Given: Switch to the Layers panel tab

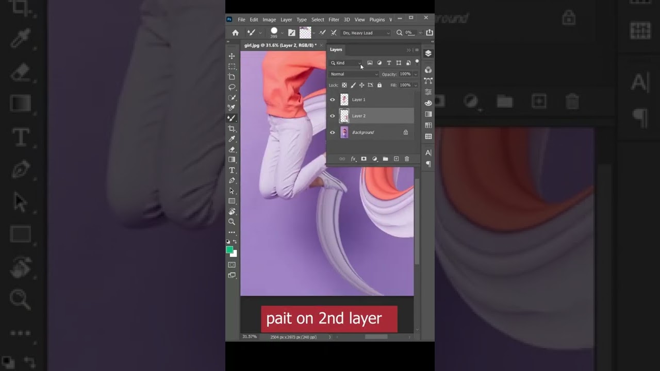Looking at the screenshot, I should click(x=336, y=49).
